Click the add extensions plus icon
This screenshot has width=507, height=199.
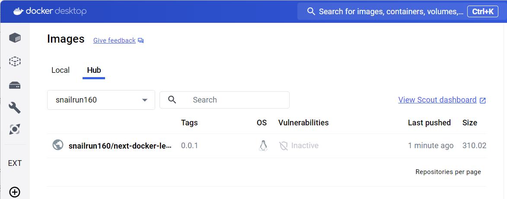click(15, 192)
